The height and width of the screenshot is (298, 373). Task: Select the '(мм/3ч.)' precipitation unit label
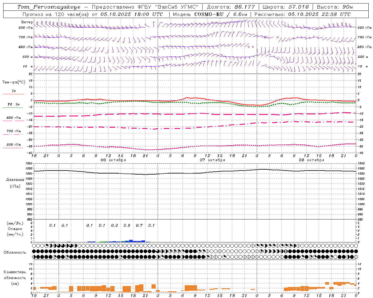15,223
